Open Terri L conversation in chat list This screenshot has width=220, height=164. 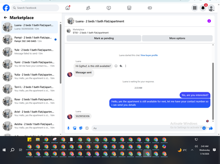click(x=29, y=89)
